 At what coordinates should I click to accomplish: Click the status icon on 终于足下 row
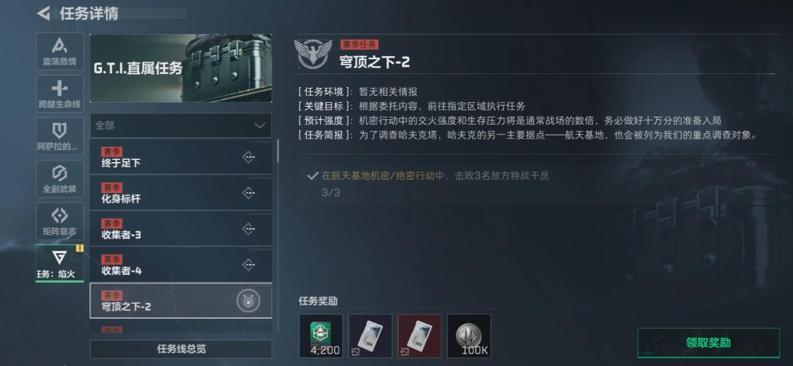248,157
